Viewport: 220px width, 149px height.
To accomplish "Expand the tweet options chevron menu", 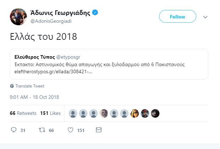I will pyautogui.click(x=205, y=17).
